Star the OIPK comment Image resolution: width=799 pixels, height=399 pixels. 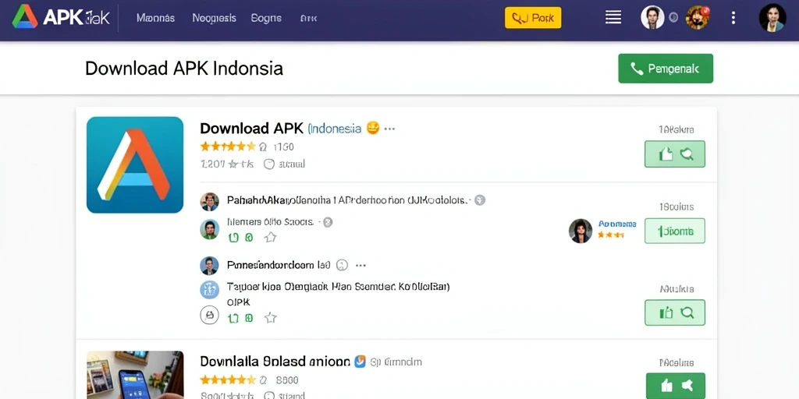coord(270,318)
